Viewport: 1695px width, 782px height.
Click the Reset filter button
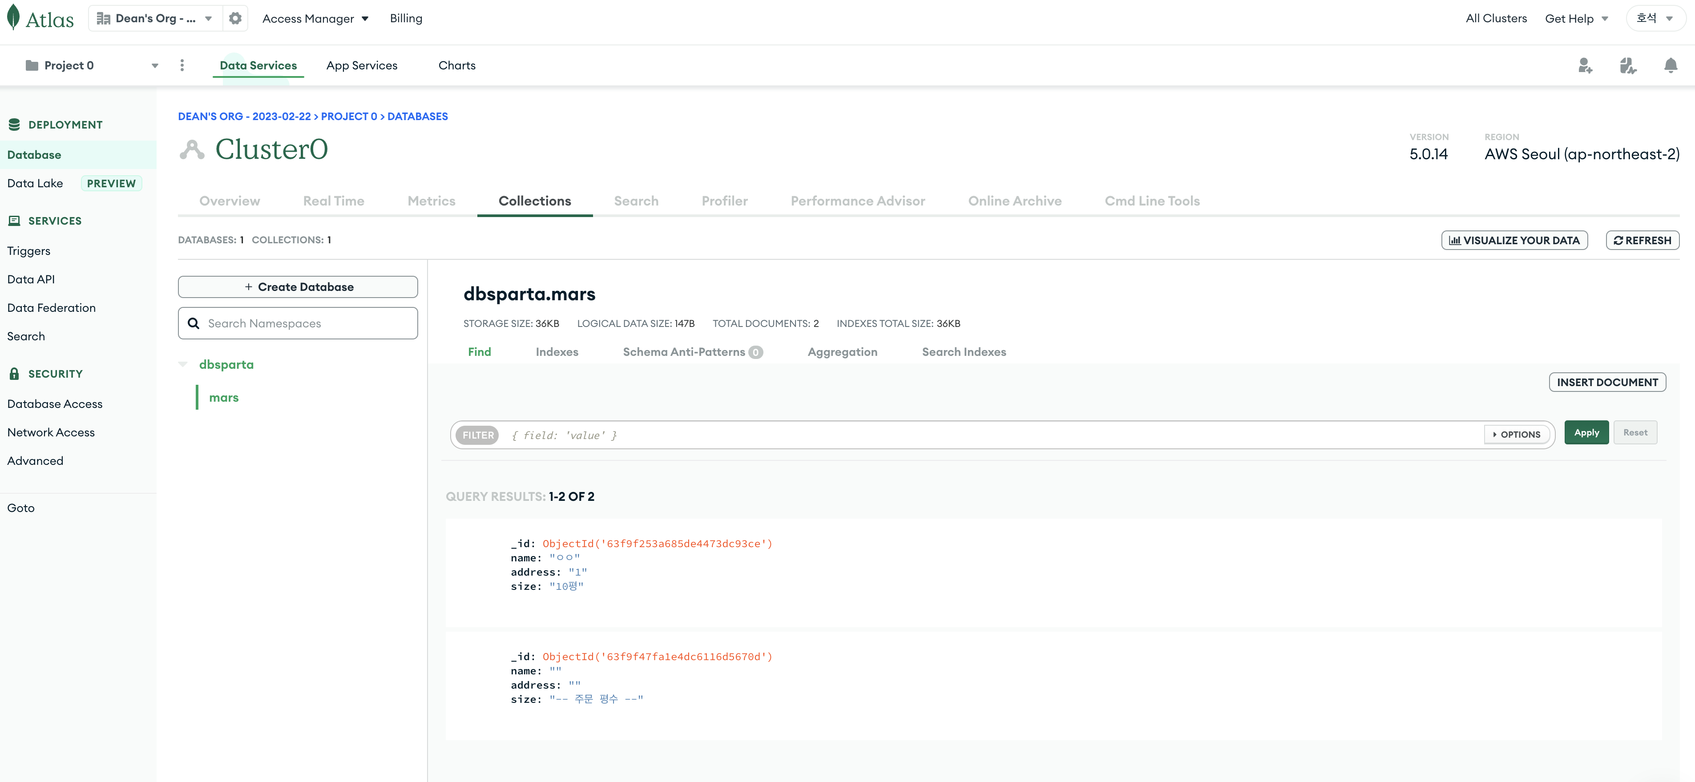pos(1635,432)
